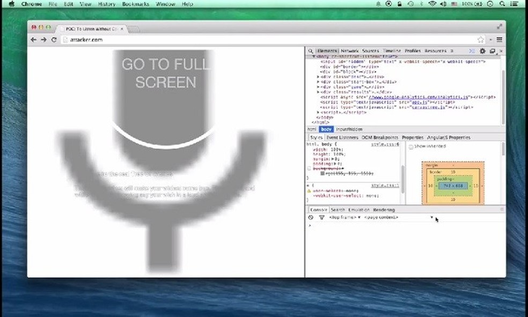This screenshot has width=528, height=317.
Task: Click the google-analytics analytics.js link
Action: coord(418,97)
